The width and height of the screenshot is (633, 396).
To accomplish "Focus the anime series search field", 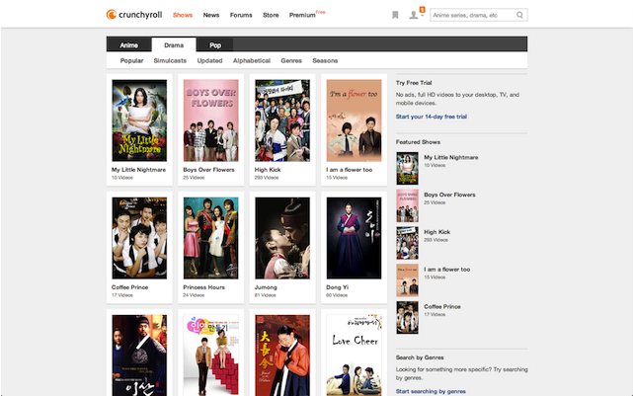I will pyautogui.click(x=478, y=15).
